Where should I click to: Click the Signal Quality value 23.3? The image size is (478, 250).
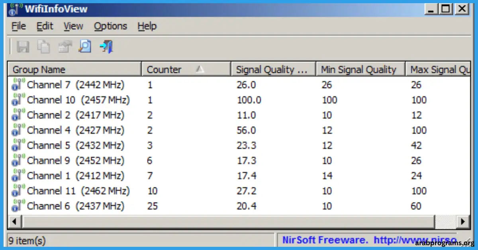point(247,146)
